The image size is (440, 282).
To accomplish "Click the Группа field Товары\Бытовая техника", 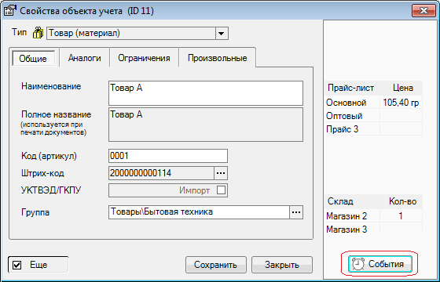I will click(199, 212).
